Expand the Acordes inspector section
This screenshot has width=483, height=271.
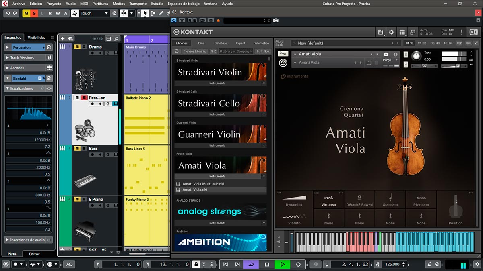click(8, 68)
